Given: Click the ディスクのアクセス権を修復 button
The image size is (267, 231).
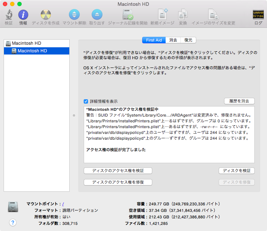Looking at the screenshot, I should 118,182.
